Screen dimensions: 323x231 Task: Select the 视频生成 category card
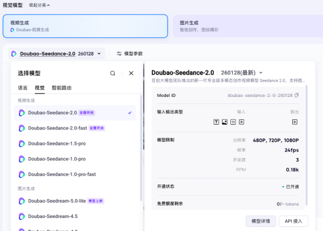click(85, 26)
